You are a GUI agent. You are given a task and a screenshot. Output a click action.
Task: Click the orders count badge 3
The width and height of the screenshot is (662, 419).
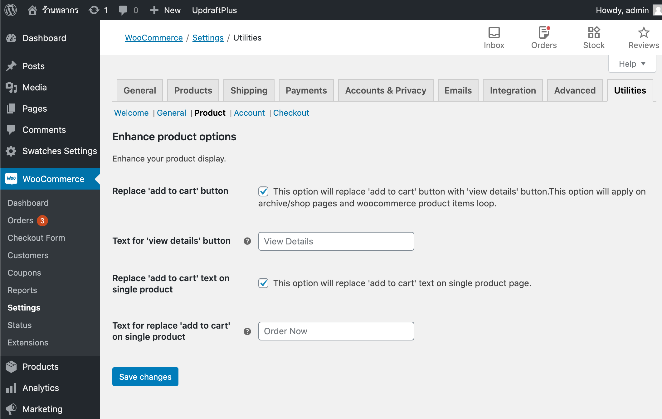(x=42, y=221)
